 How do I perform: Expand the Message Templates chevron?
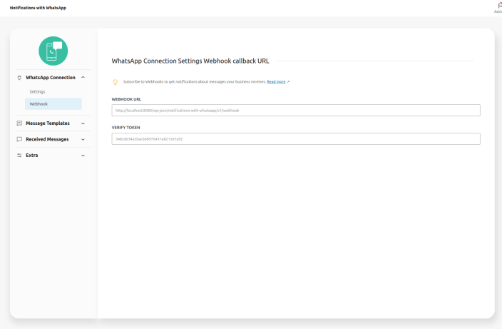click(x=83, y=123)
